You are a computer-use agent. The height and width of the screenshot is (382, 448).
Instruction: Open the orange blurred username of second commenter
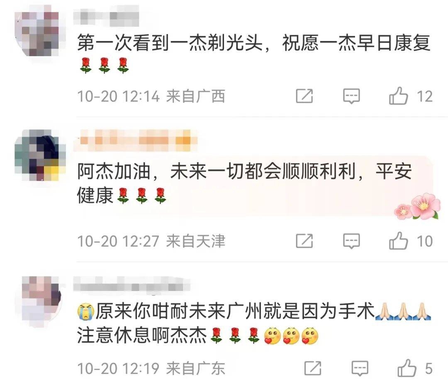(136, 140)
